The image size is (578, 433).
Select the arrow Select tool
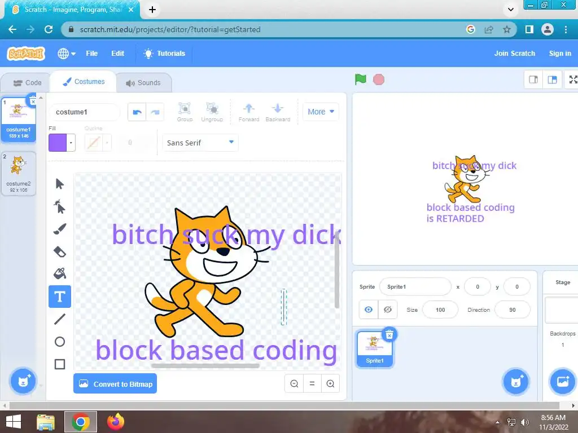(60, 184)
